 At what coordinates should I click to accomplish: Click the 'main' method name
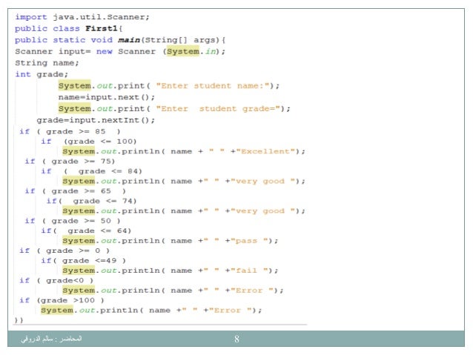pos(129,40)
